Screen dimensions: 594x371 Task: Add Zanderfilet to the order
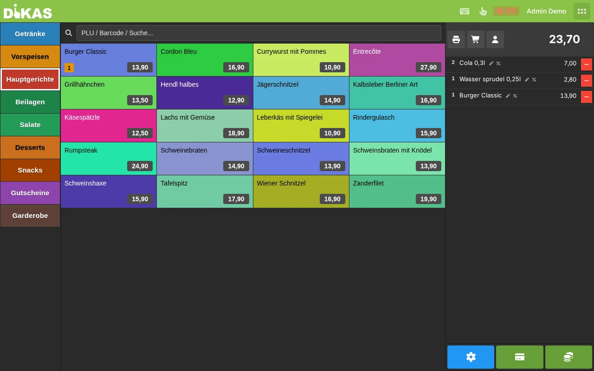[397, 192]
